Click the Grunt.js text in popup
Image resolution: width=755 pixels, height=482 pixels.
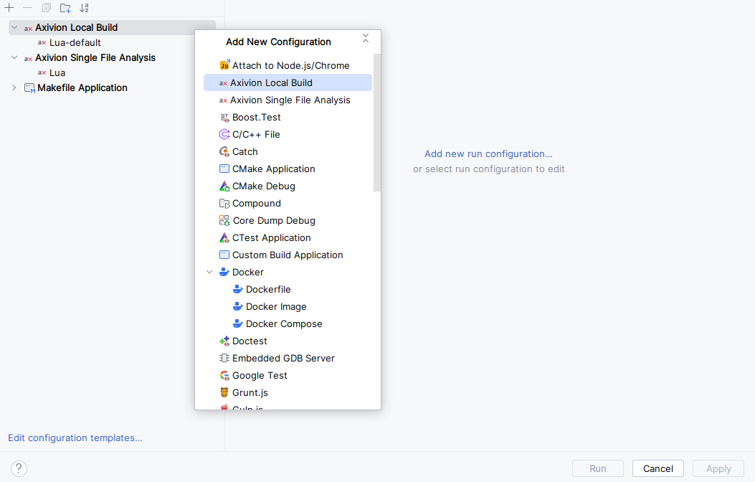coord(250,393)
